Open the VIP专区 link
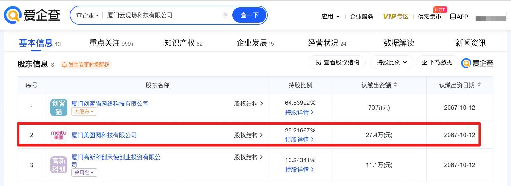Image resolution: width=511 pixels, height=186 pixels. (x=396, y=17)
